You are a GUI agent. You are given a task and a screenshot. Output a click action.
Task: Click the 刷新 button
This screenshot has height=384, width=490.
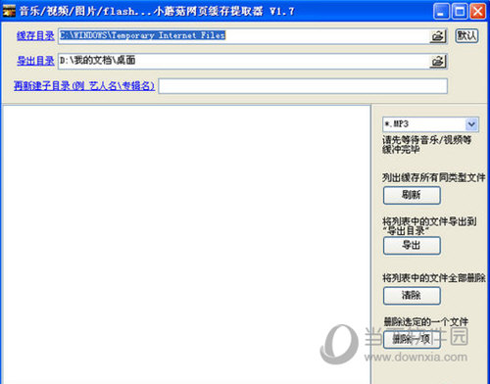[412, 195]
